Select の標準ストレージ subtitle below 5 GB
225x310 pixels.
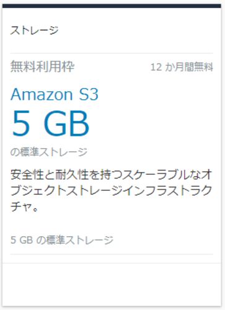tap(49, 152)
